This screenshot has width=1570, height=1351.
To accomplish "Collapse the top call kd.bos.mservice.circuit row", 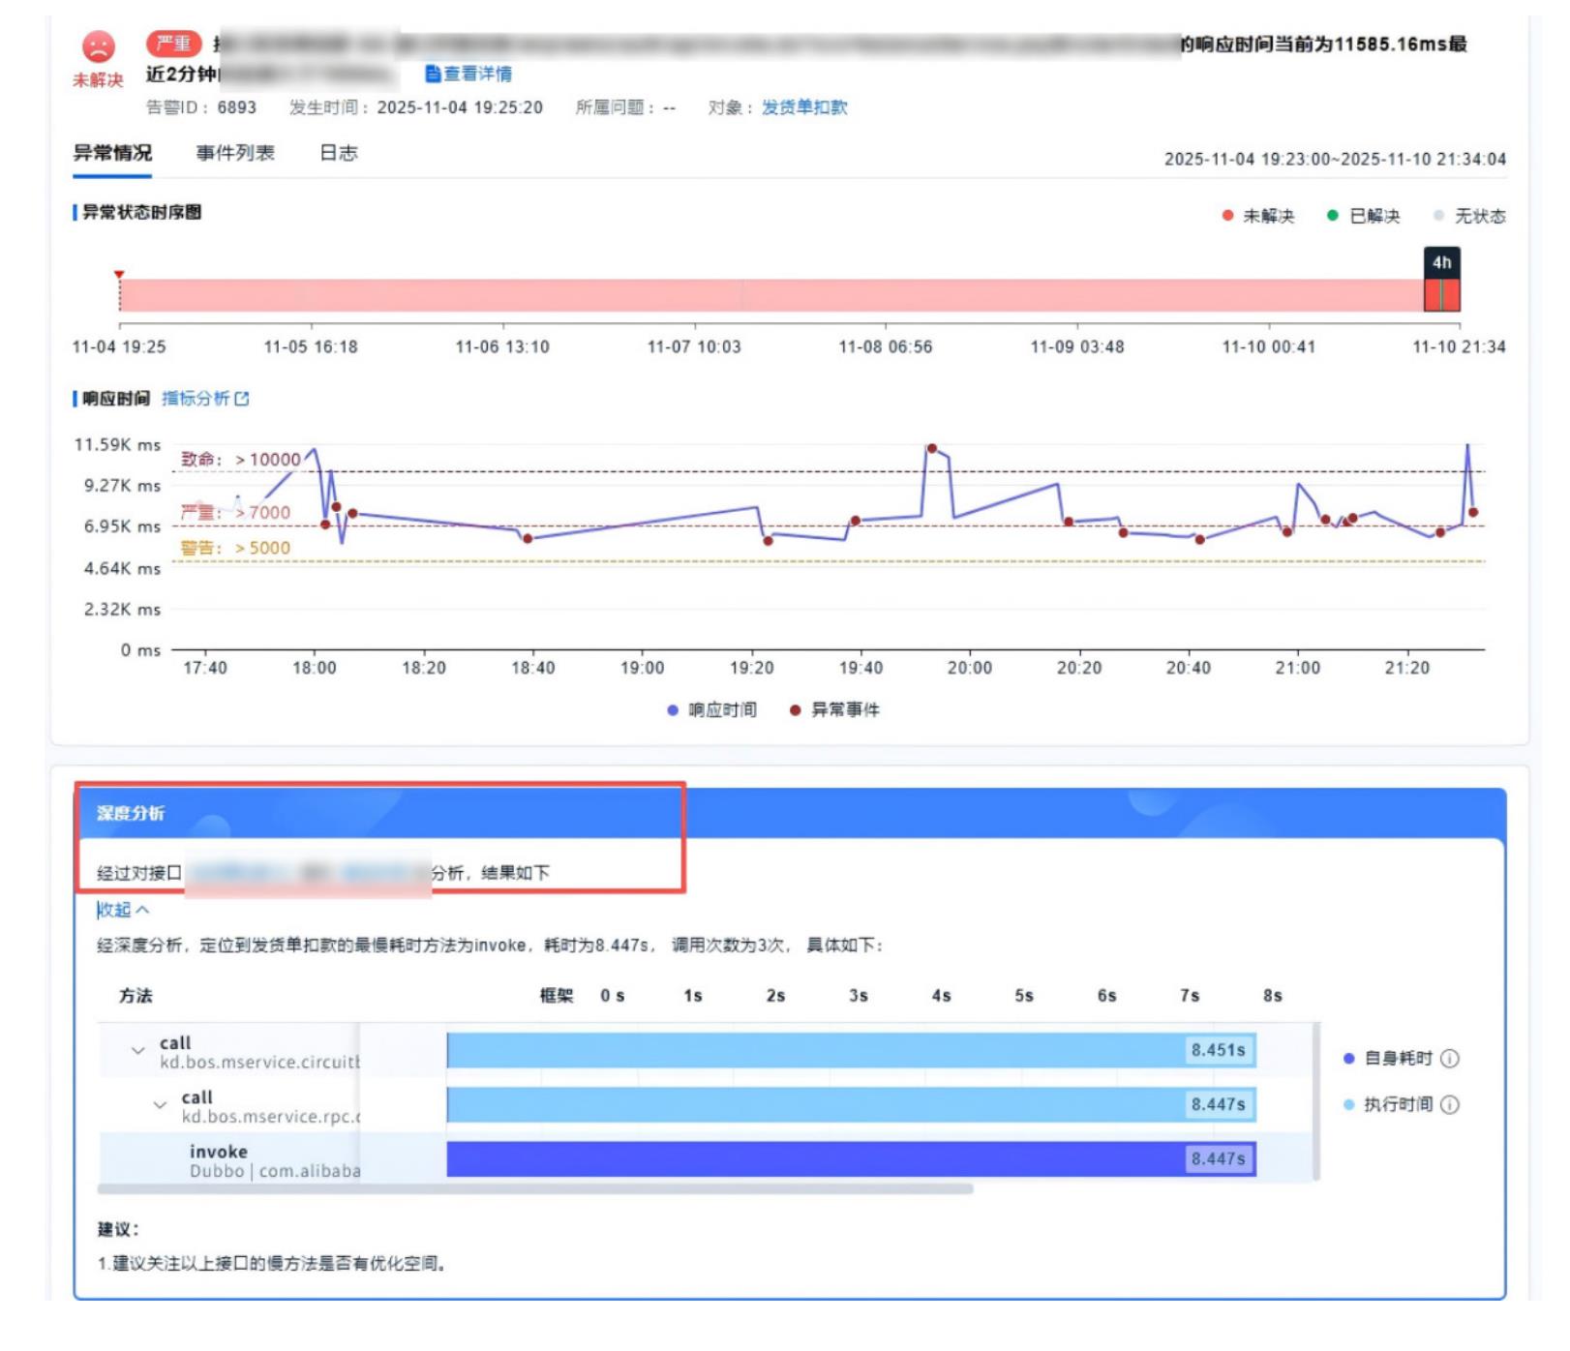I will (x=137, y=1050).
